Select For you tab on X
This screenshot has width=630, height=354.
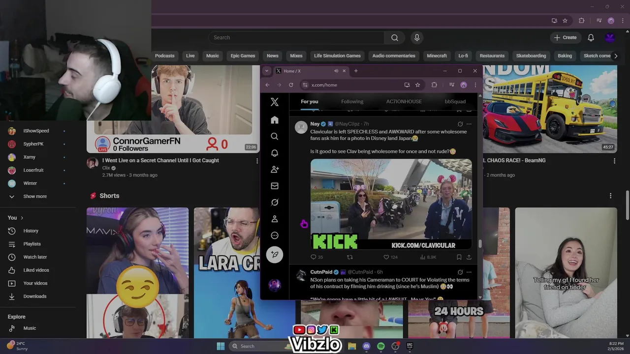310,101
